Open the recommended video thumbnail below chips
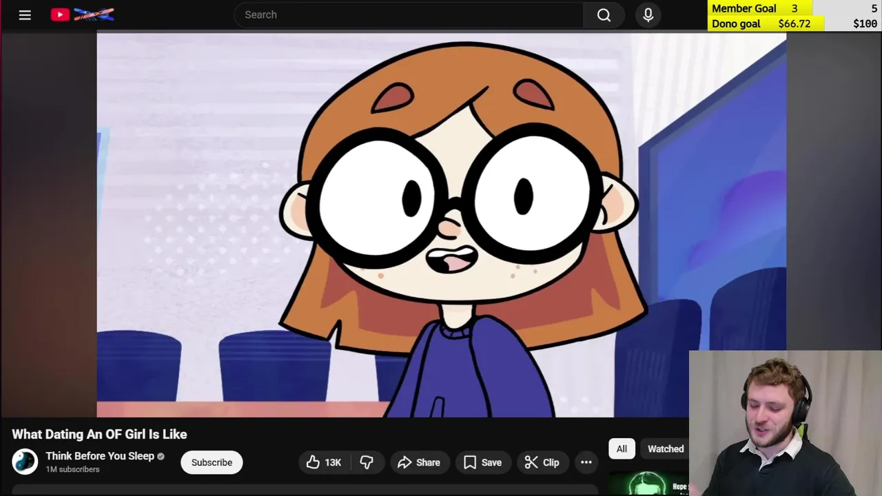The width and height of the screenshot is (882, 496). (x=648, y=484)
